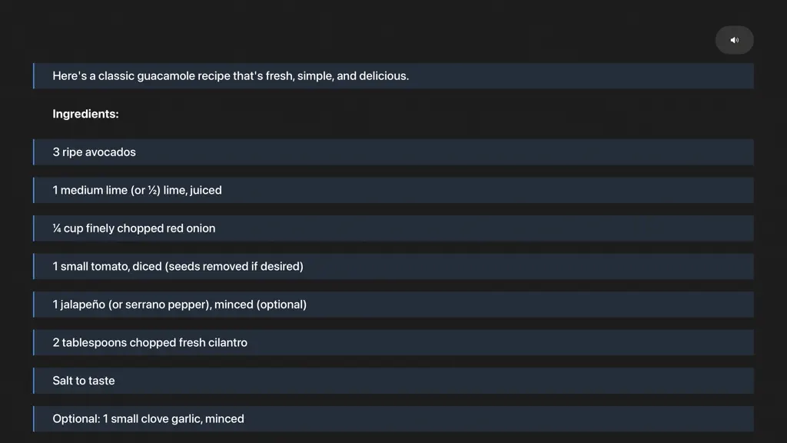Click blue accent bar beside Salt to taste
Screen dimensions: 787x443
(34, 381)
